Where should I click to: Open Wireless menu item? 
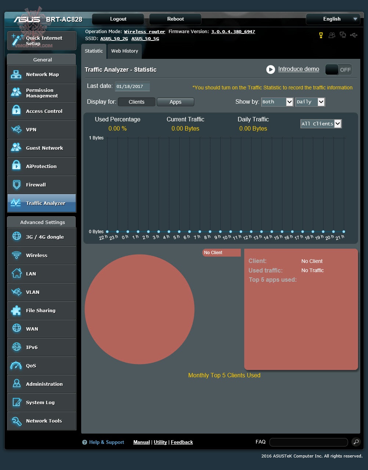click(x=42, y=255)
